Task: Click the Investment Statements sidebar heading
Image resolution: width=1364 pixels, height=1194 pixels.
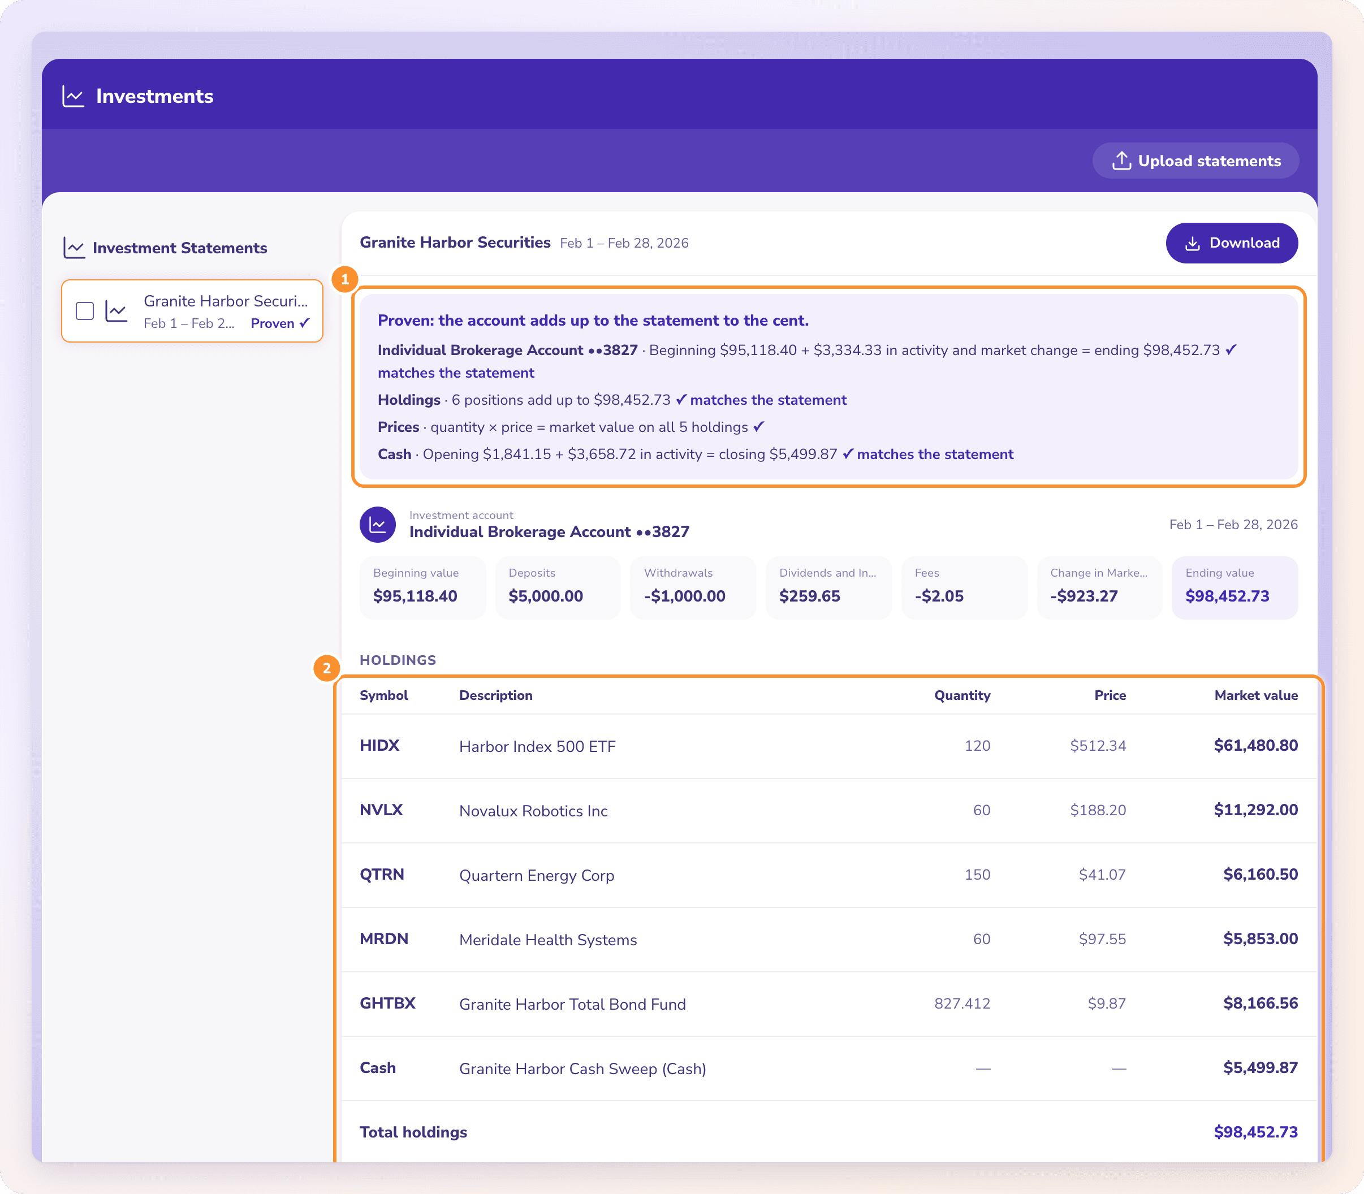Action: pyautogui.click(x=180, y=248)
